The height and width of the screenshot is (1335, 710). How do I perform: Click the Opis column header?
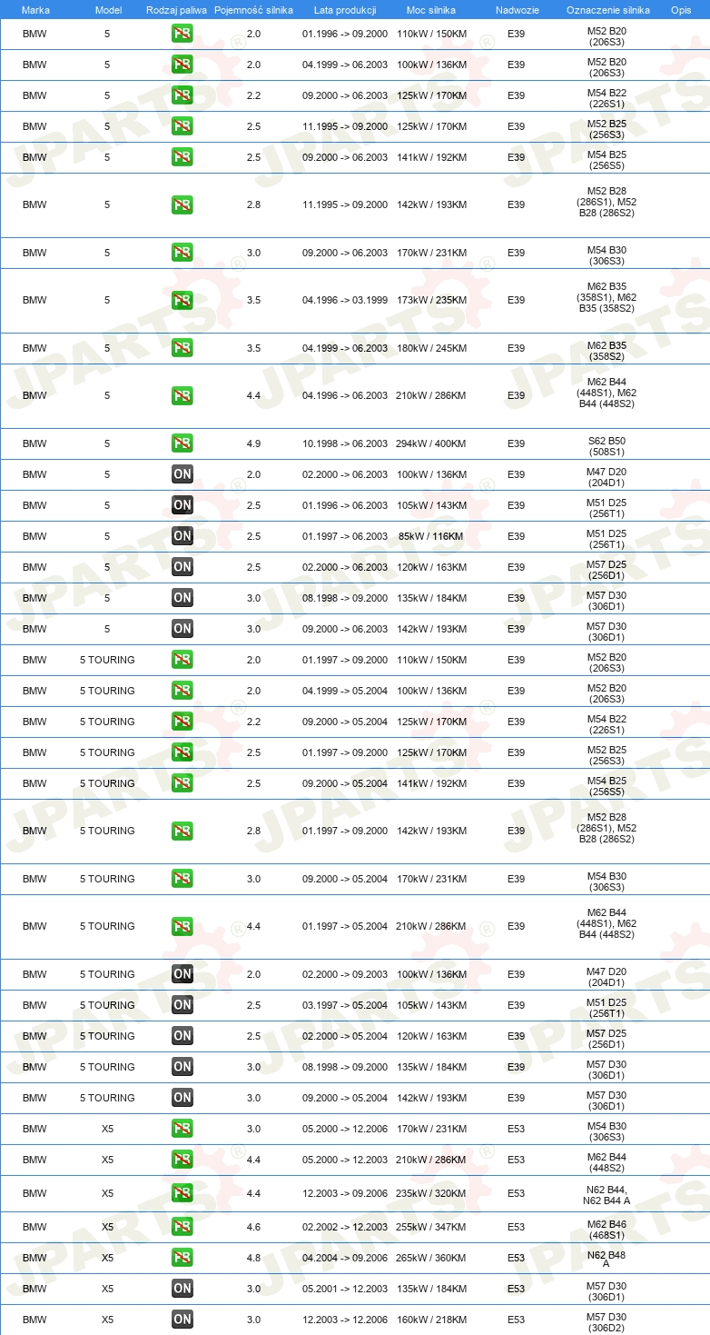point(681,10)
